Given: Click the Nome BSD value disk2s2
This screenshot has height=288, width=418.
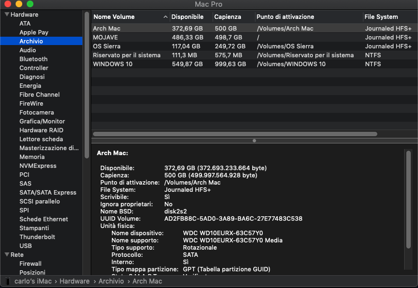Looking at the screenshot, I should click(175, 211).
